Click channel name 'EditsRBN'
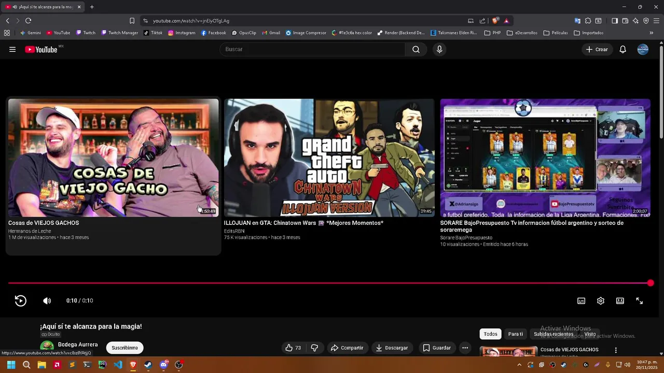The width and height of the screenshot is (664, 373). (x=234, y=231)
